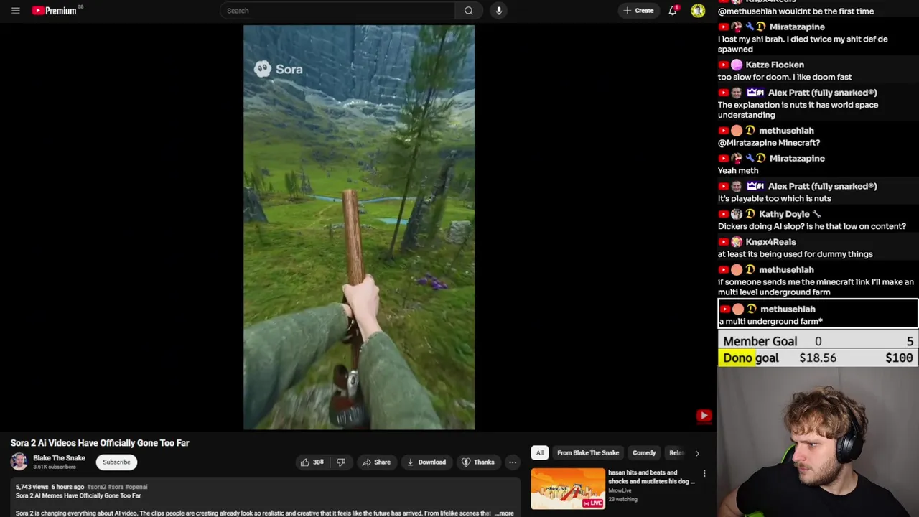
Task: Open Blake The Snake channel avatar
Action: 19,462
